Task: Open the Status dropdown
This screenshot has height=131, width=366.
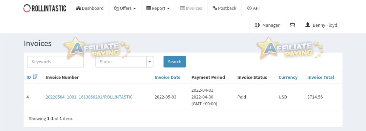Action: [x=124, y=62]
